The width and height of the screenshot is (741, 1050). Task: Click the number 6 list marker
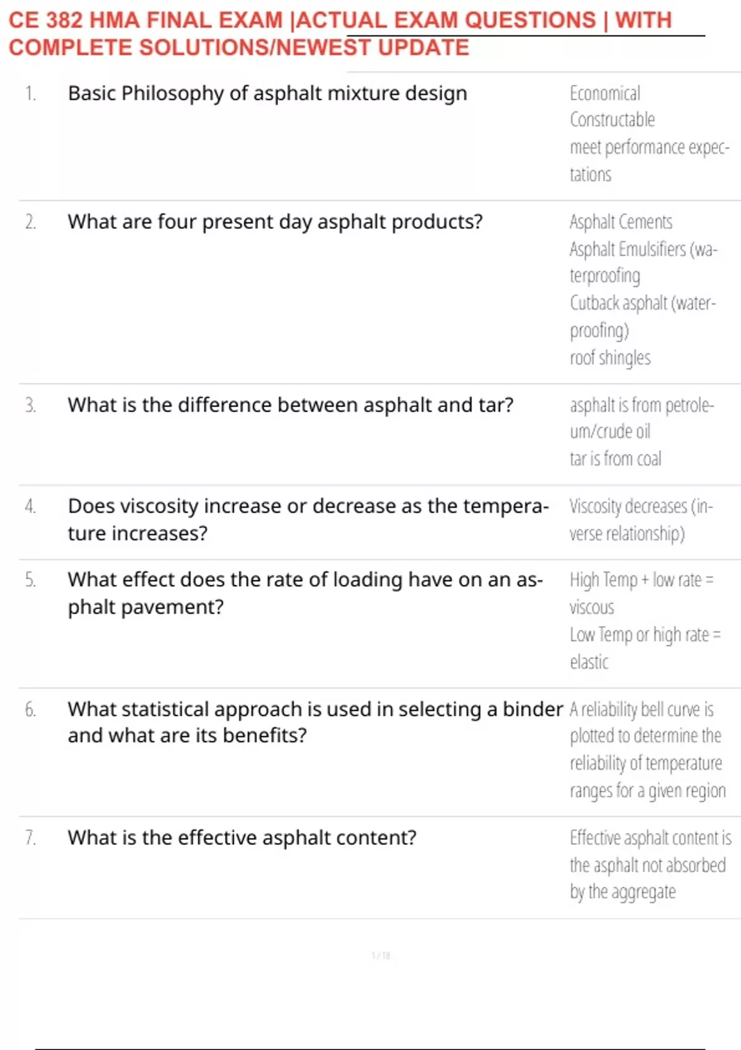click(x=30, y=709)
